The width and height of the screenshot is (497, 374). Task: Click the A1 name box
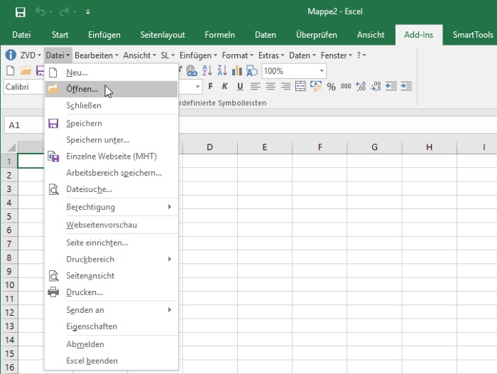23,125
